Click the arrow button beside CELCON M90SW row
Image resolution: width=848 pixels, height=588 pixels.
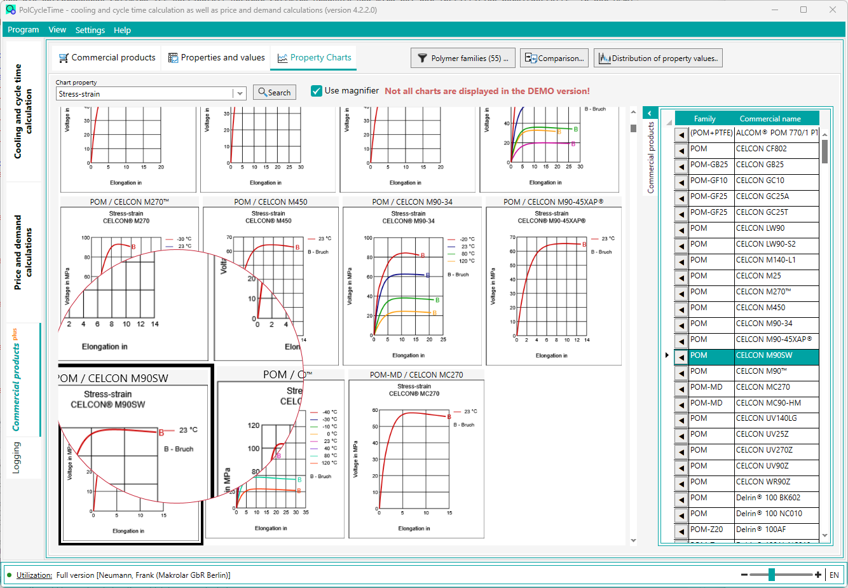pos(681,357)
